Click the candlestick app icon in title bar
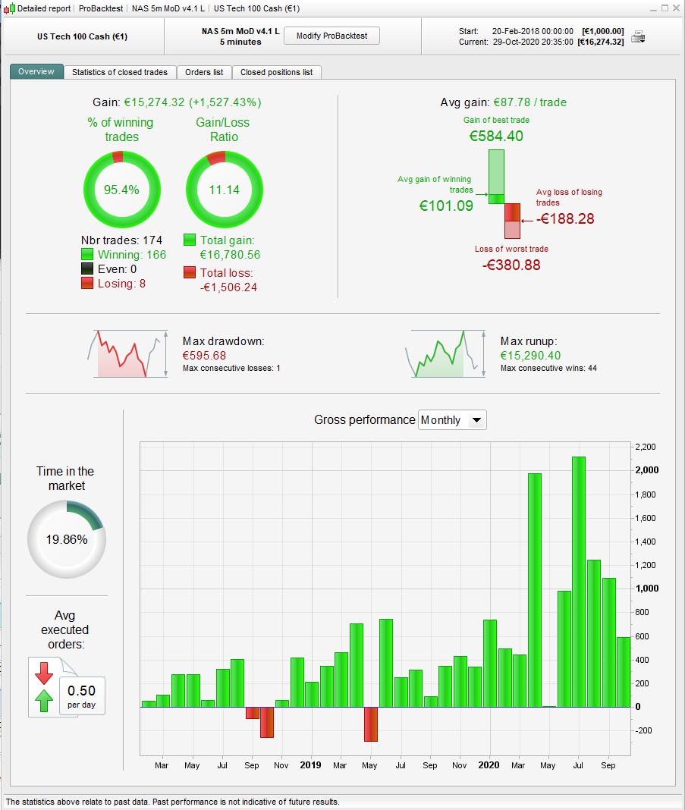 click(9, 8)
